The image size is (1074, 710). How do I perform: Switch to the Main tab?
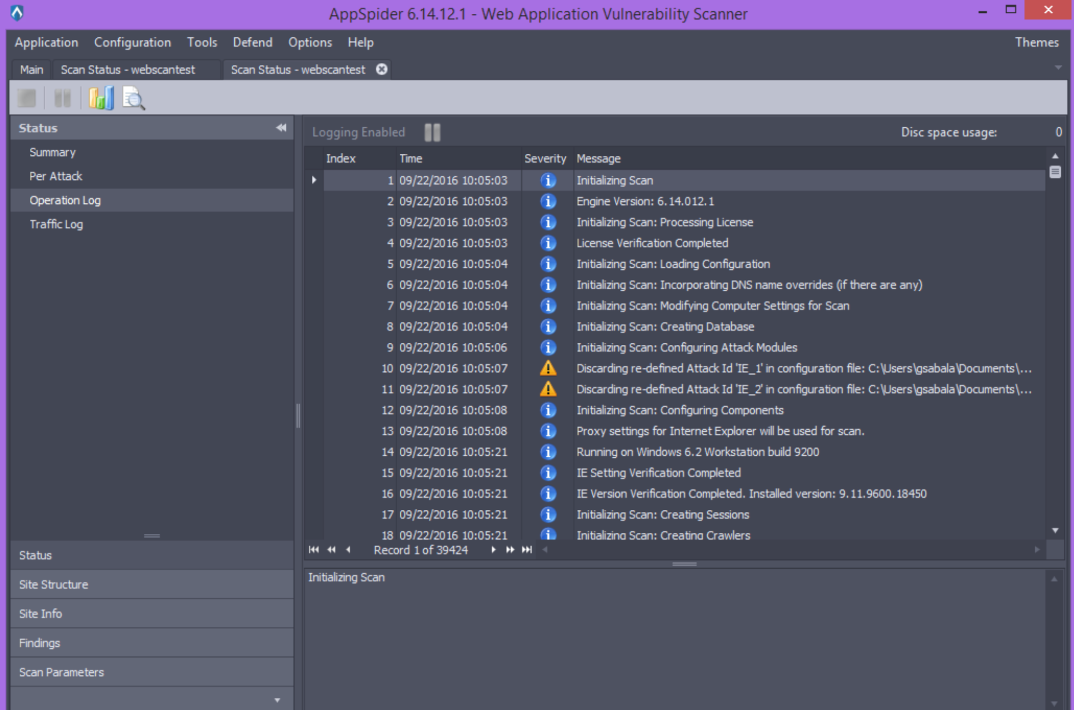point(31,69)
